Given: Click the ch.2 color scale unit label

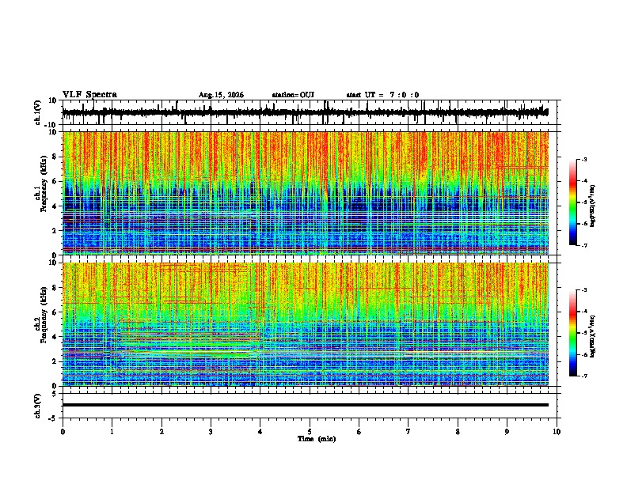Looking at the screenshot, I should tap(593, 336).
